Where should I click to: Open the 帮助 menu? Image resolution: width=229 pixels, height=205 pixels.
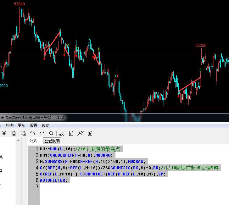46,125
